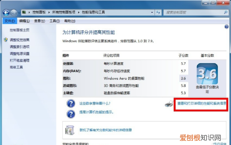Click the shield icon beside 调整视觉效果
Image resolution: width=231 pixels, height=145 pixels.
[6, 40]
